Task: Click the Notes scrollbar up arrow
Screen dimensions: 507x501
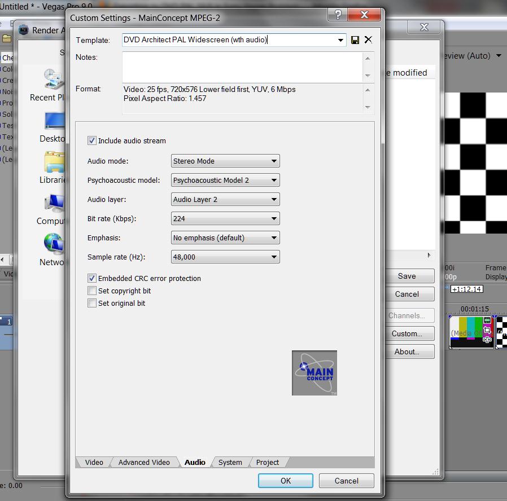Action: click(x=368, y=59)
